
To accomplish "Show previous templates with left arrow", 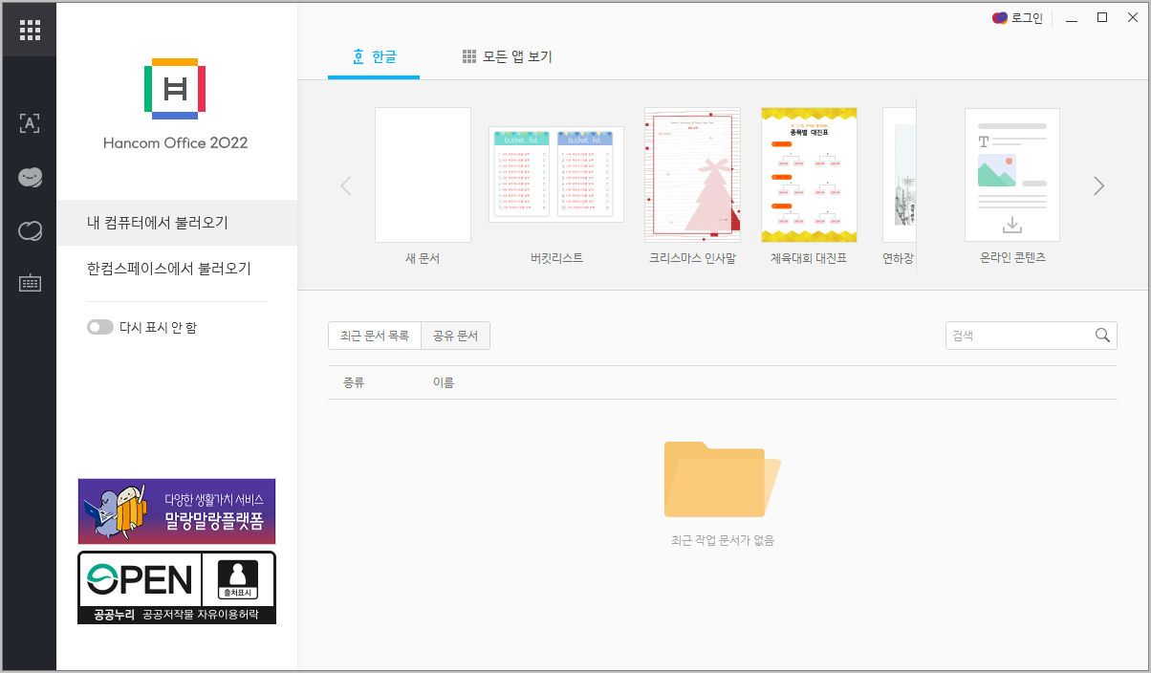I will (346, 186).
